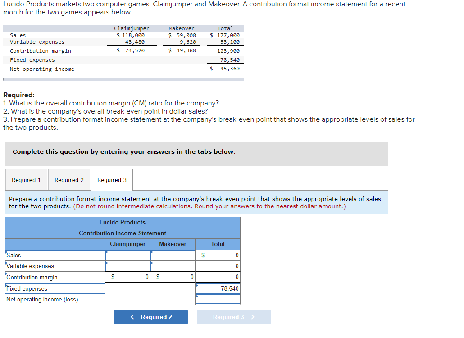Select the Total Fixed expenses cell 78,540

tap(218, 288)
